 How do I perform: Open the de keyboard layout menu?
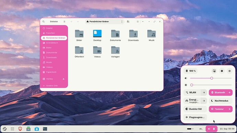201,129
